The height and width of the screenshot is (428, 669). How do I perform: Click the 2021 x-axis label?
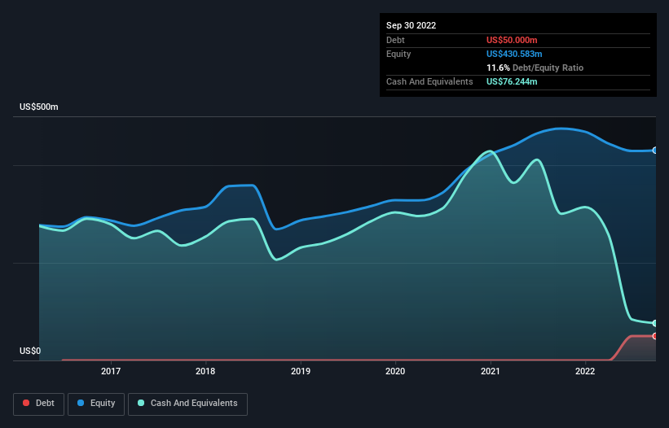tap(491, 371)
